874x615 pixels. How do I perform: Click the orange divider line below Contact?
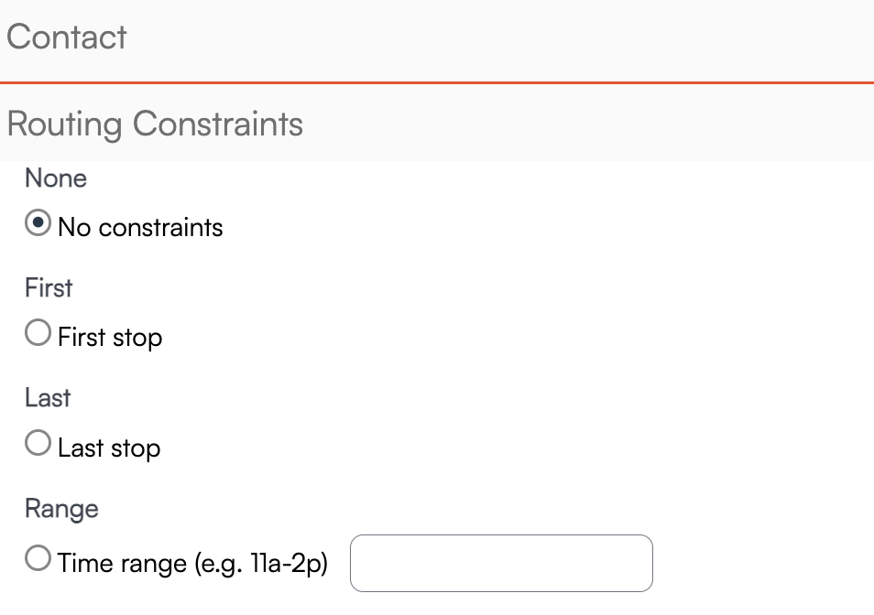point(437,82)
